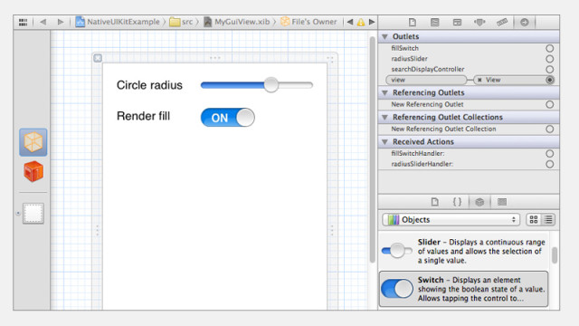The width and height of the screenshot is (579, 326).
Task: Click the Circle radius slider thumb
Action: pos(271,85)
